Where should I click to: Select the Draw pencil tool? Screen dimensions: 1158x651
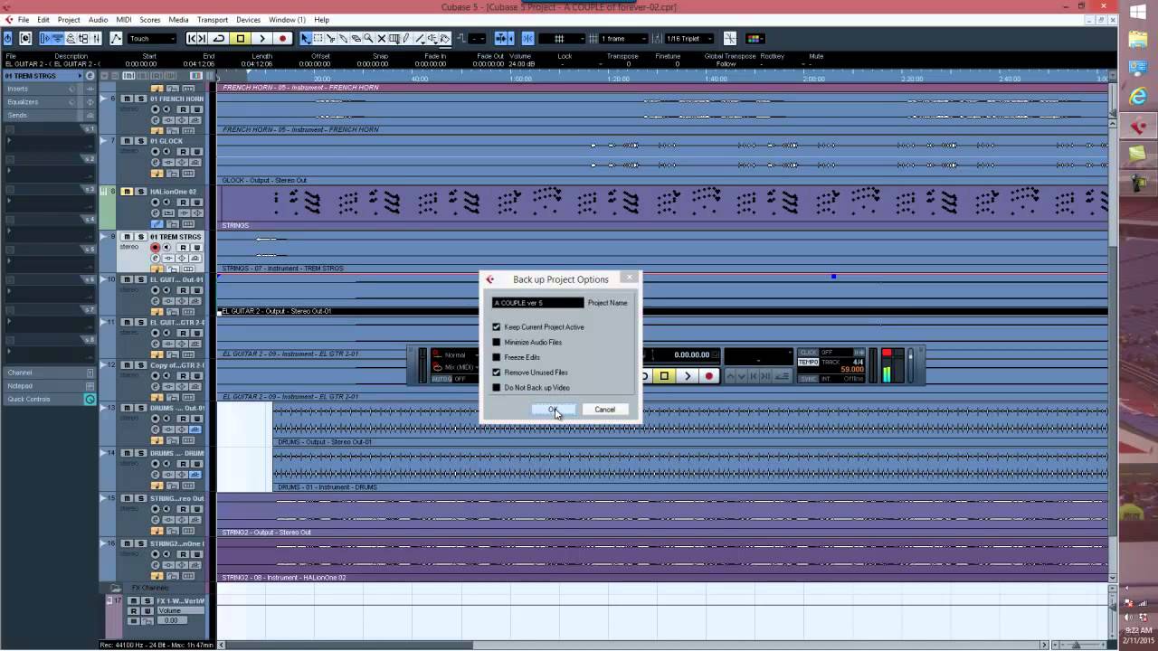[x=406, y=38]
